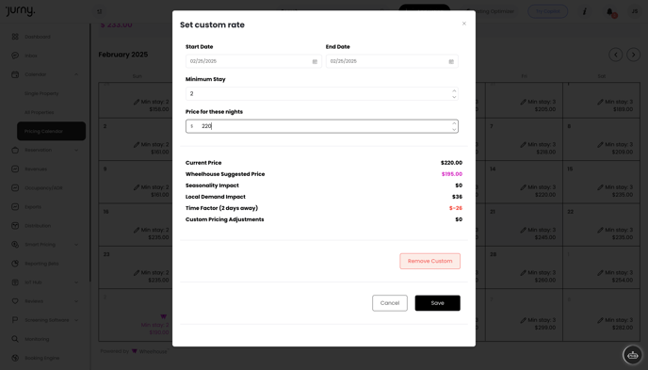
Task: Click the Save button
Action: (x=437, y=303)
